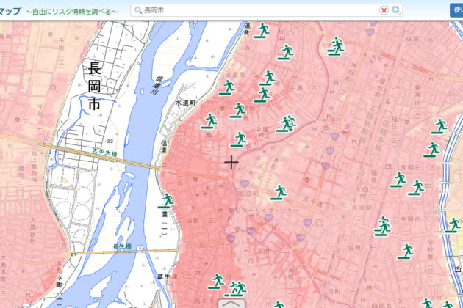Click the 大手大橋 bridge label
The height and width of the screenshot is (308, 463).
105,151
